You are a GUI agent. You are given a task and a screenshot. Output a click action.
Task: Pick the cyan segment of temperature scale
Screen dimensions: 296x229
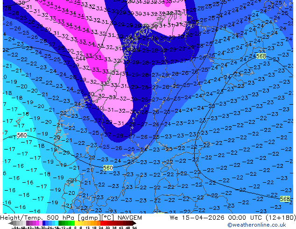pyautogui.click(x=56, y=223)
